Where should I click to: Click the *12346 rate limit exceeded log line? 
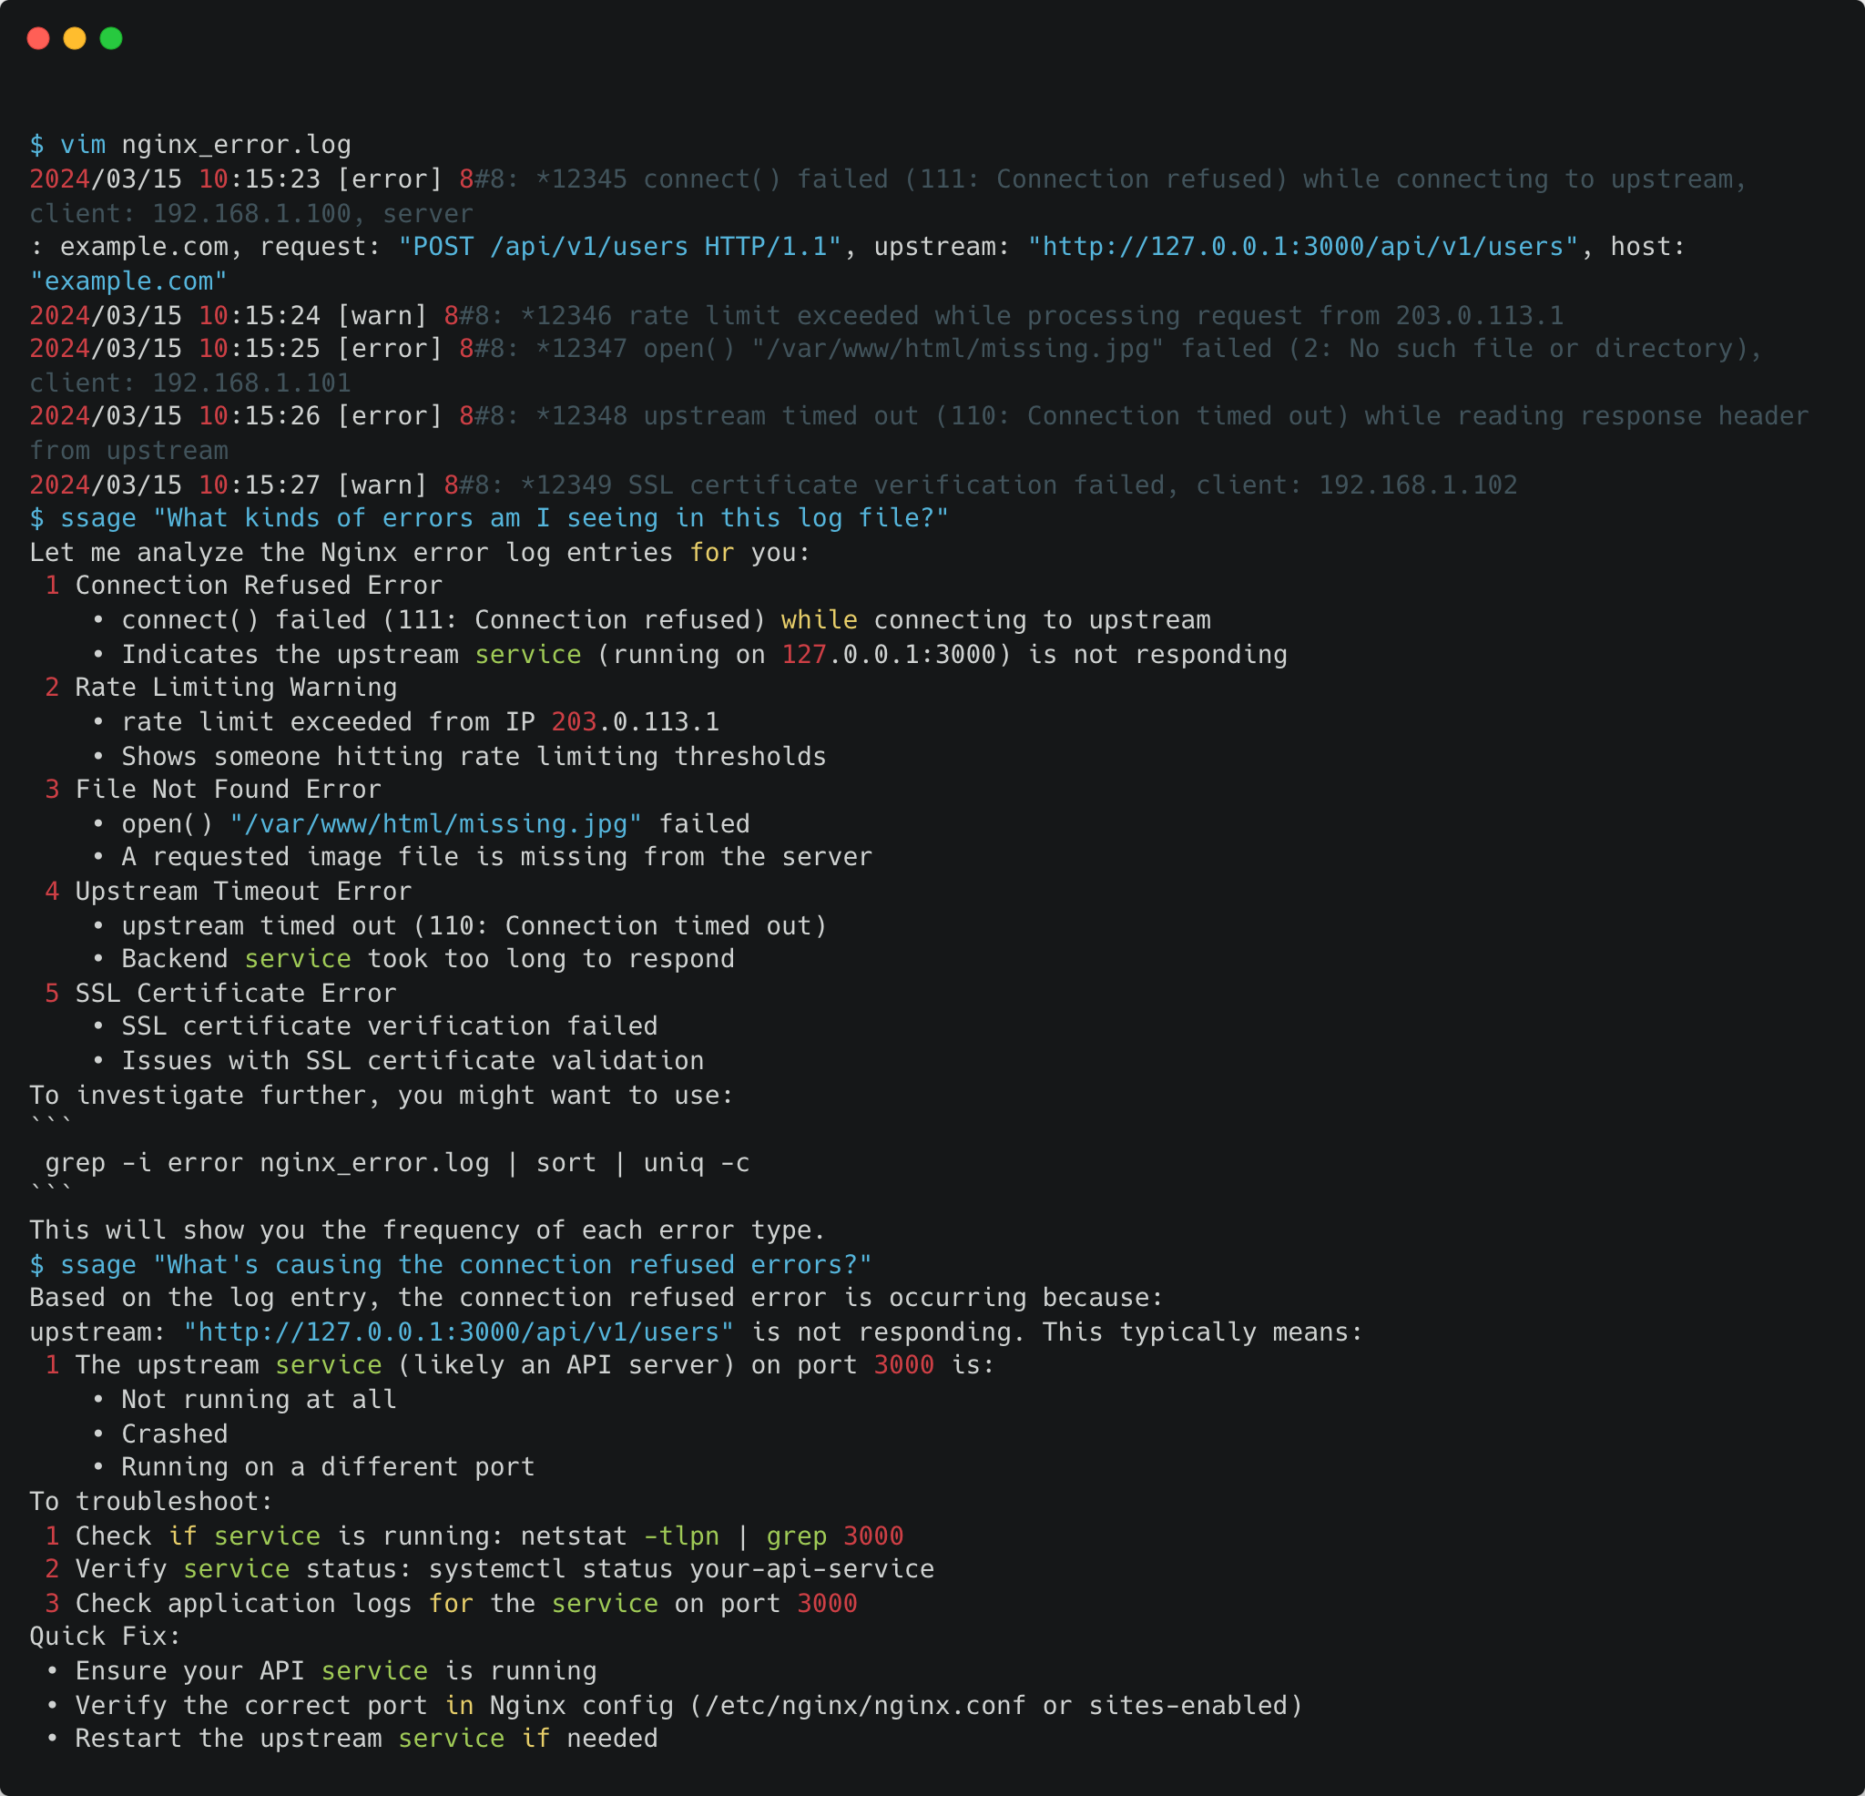point(797,315)
